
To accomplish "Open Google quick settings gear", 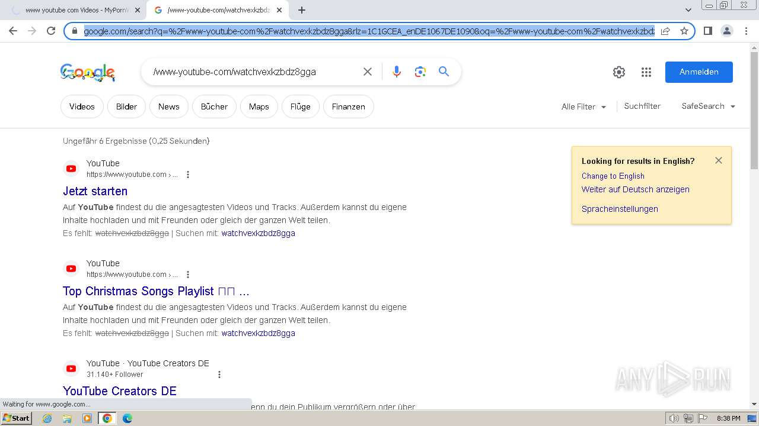I will (619, 72).
